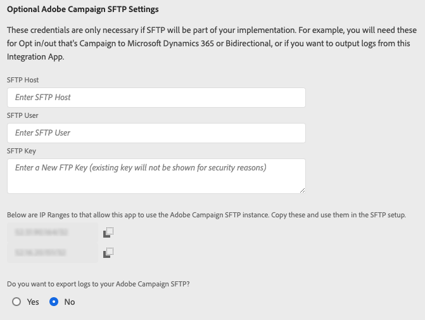Click the 'SFTP Host' field label
Image resolution: width=425 pixels, height=320 pixels.
pos(23,80)
